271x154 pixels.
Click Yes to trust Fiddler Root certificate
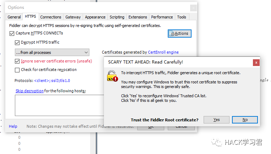click(x=216, y=120)
